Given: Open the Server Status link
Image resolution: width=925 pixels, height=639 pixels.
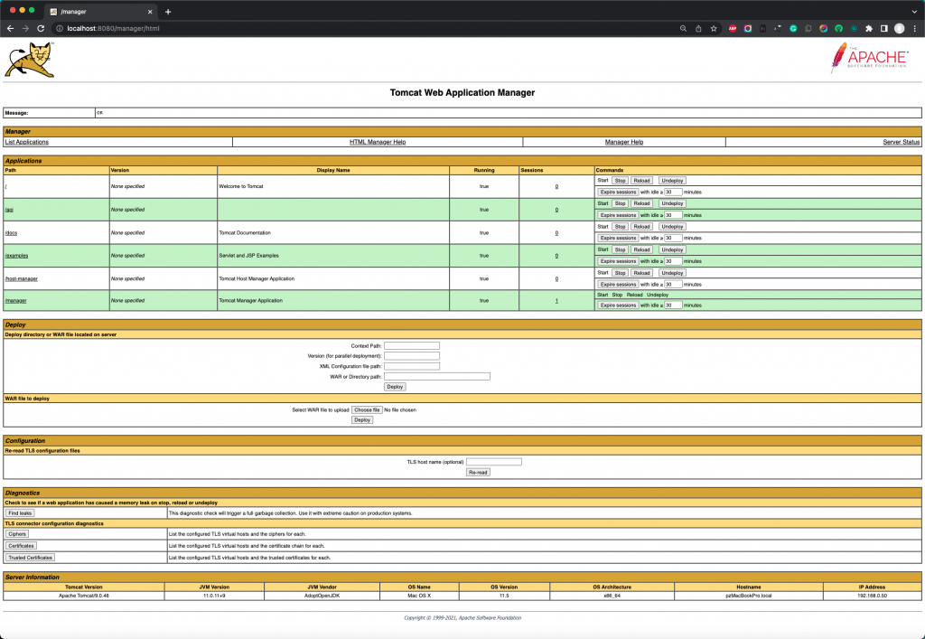Looking at the screenshot, I should coord(901,142).
